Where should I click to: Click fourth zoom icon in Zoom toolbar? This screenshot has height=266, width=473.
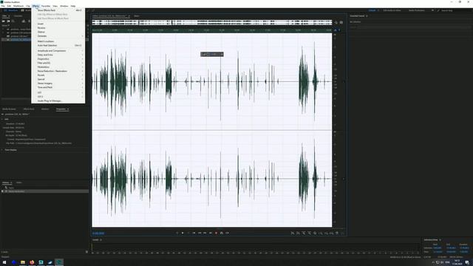click(x=309, y=233)
